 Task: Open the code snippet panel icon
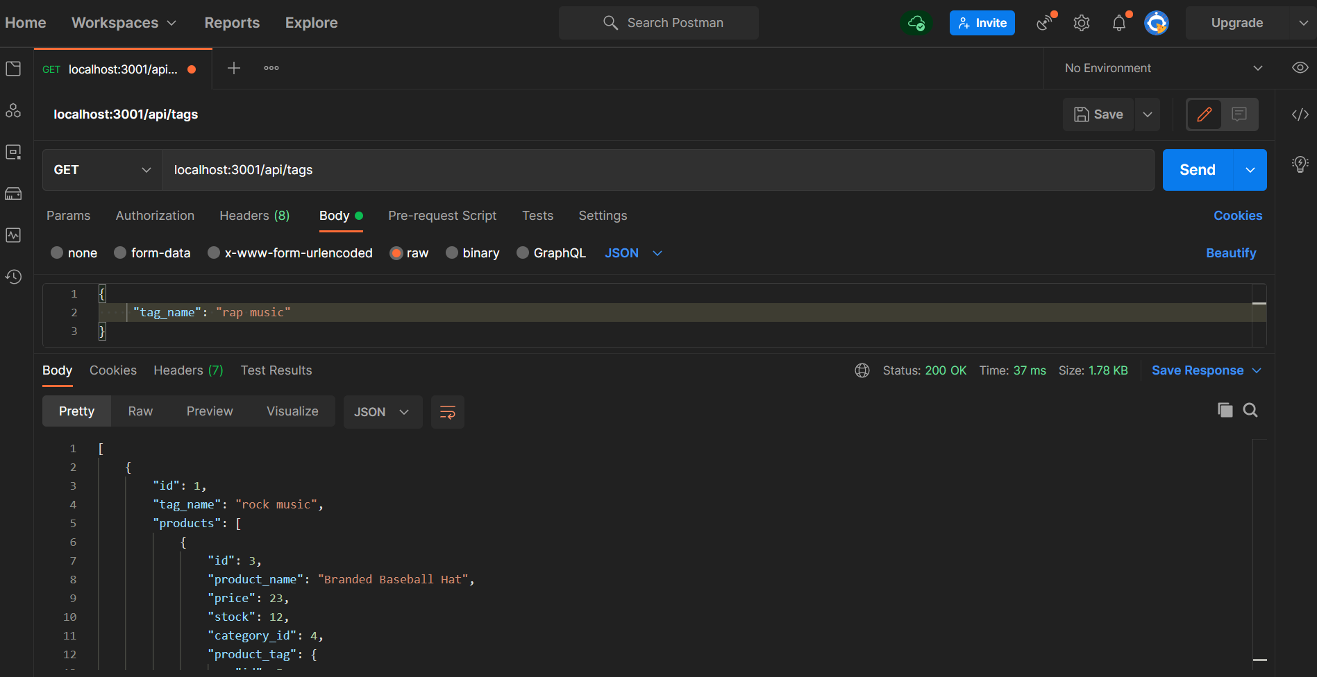(x=1300, y=114)
